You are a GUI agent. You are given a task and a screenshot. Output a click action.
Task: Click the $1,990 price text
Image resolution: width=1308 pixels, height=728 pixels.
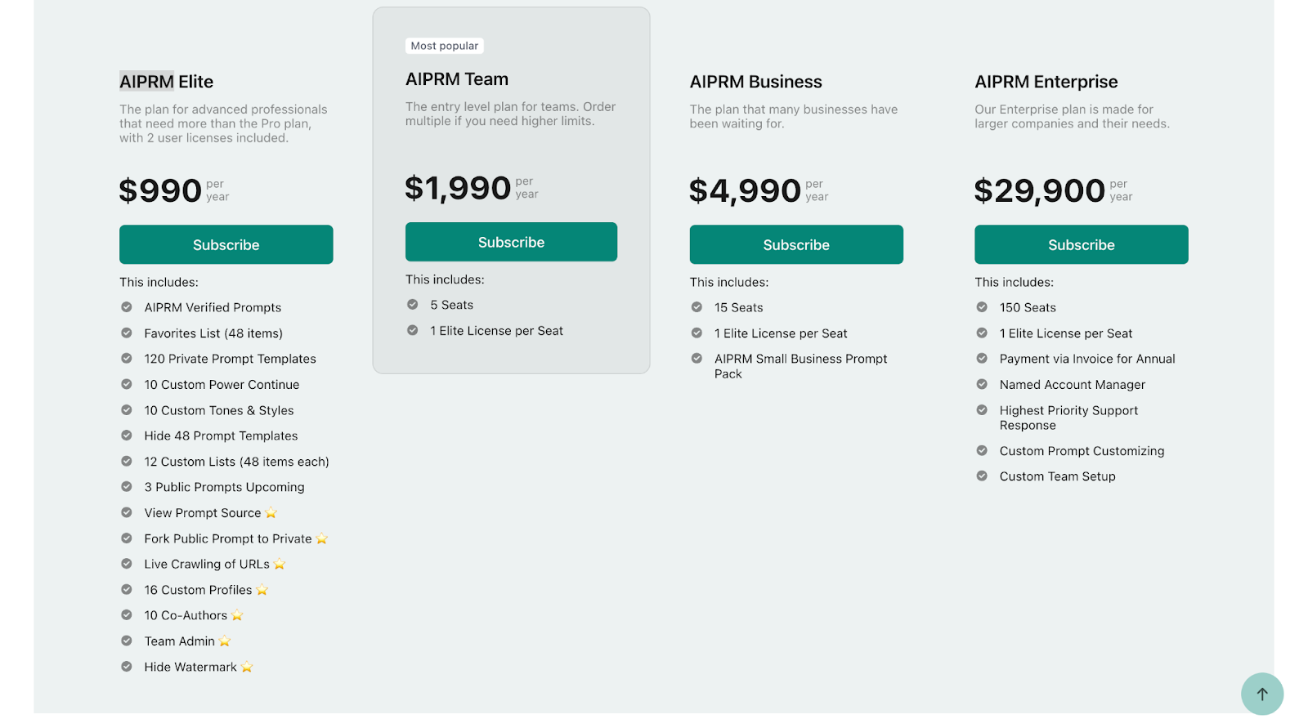pyautogui.click(x=458, y=188)
